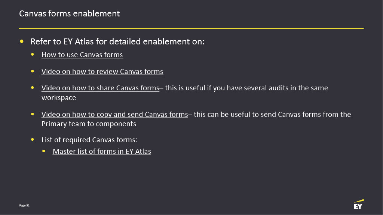383x215 pixels.
Task: Select the Canvas forms enablement slide title
Action: 69,13
